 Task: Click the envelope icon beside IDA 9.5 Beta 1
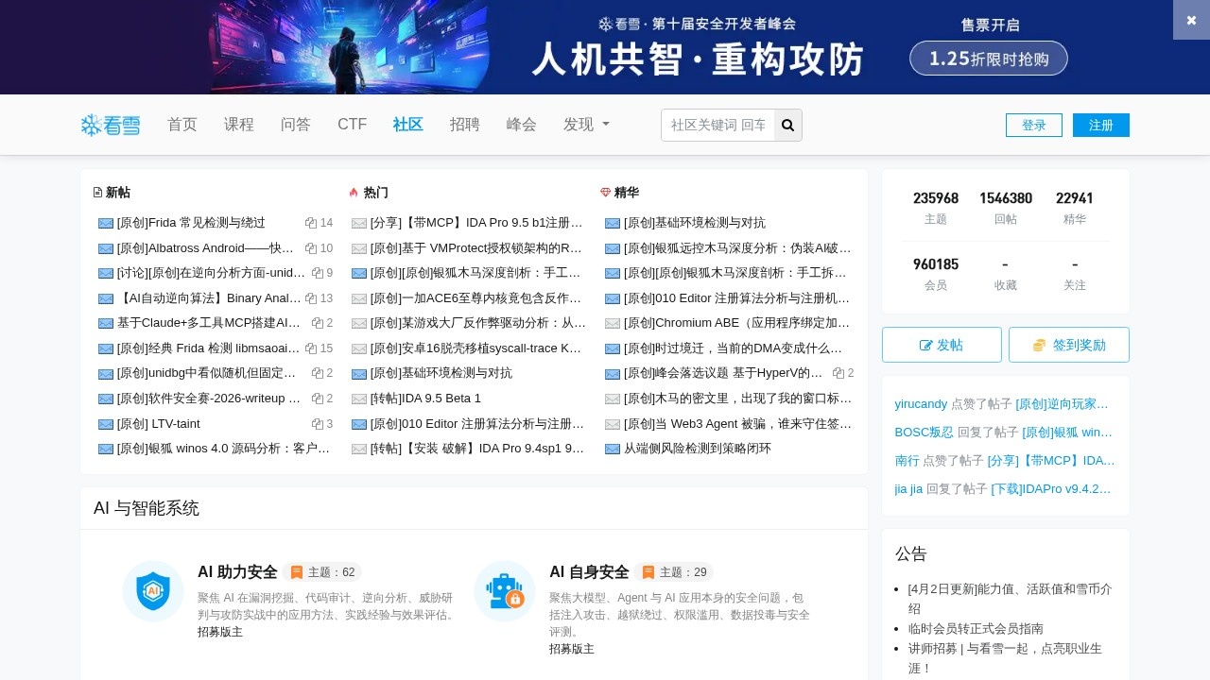[359, 399]
